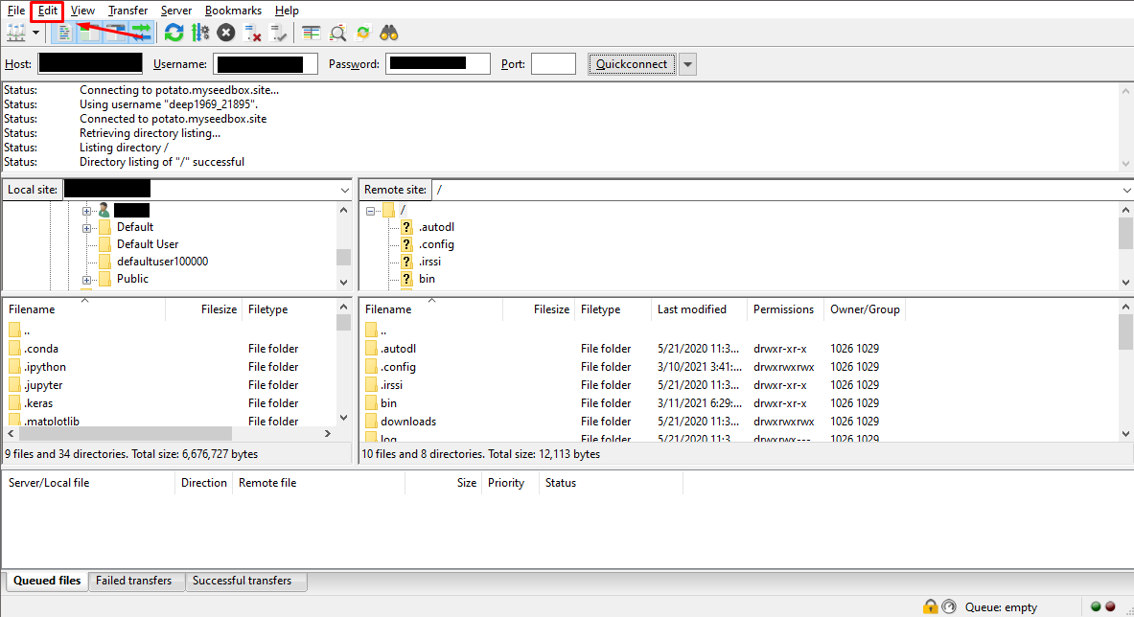Reconnect to the last used server
The height and width of the screenshot is (617, 1134).
click(277, 32)
